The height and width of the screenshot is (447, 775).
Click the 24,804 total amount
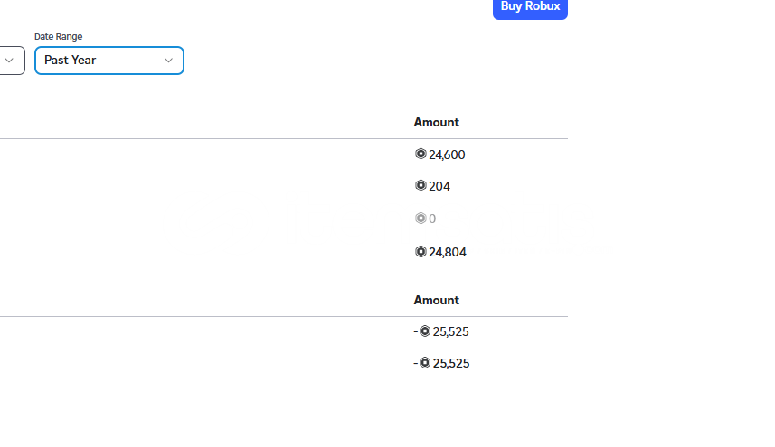coord(448,252)
